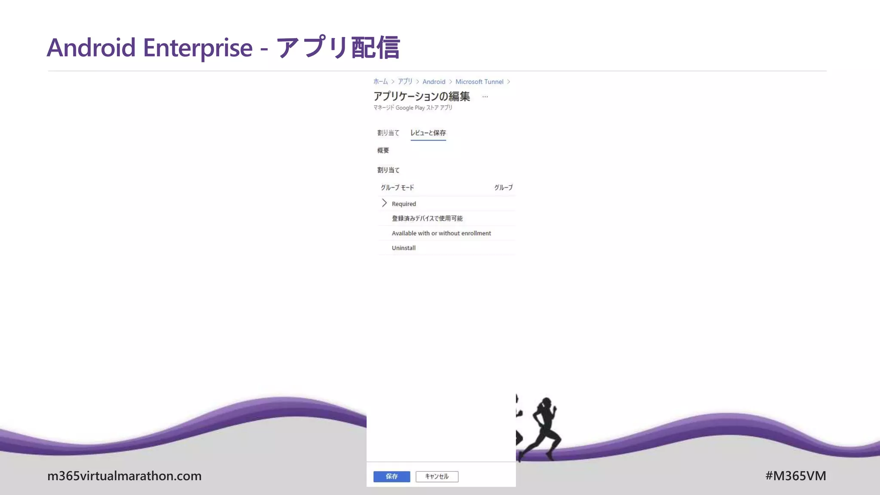Image resolution: width=880 pixels, height=495 pixels.
Task: Go to the Android breadcrumb
Action: point(434,82)
